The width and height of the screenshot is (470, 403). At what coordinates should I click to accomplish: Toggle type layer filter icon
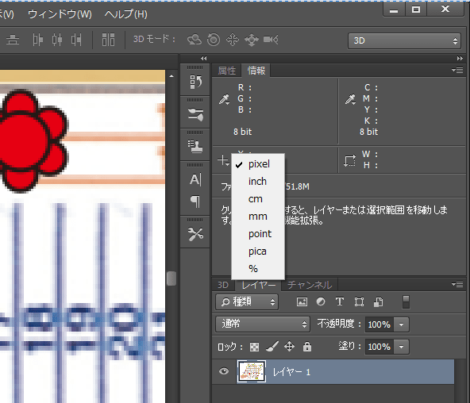tap(340, 301)
